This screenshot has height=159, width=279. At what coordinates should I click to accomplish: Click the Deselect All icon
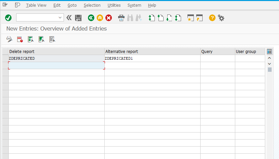point(52,39)
